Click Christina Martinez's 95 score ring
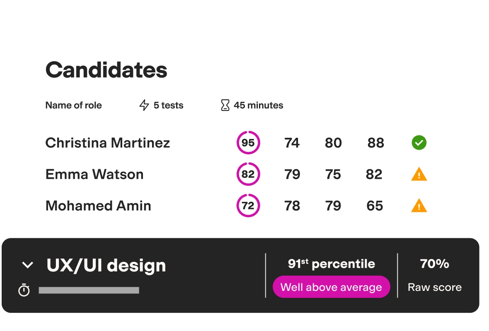 [248, 142]
